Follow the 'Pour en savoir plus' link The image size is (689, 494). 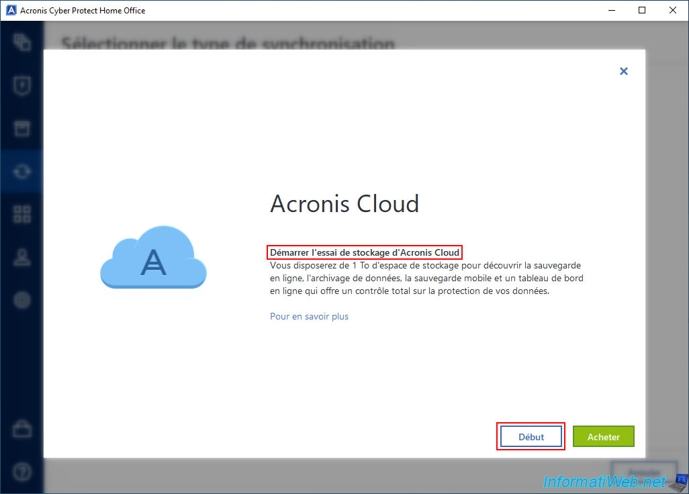(x=309, y=316)
